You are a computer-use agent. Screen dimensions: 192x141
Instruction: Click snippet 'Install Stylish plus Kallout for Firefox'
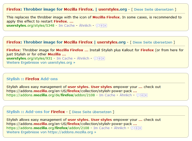[122, 50]
